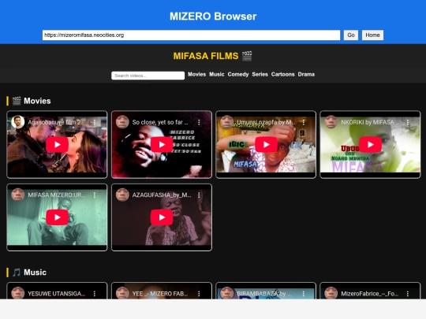Click the MIFASA FILMS site title
Screen dimensions: 426x319
tap(213, 56)
